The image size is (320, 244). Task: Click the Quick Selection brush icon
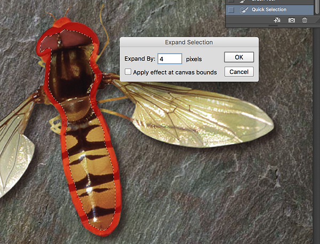[x=244, y=10]
